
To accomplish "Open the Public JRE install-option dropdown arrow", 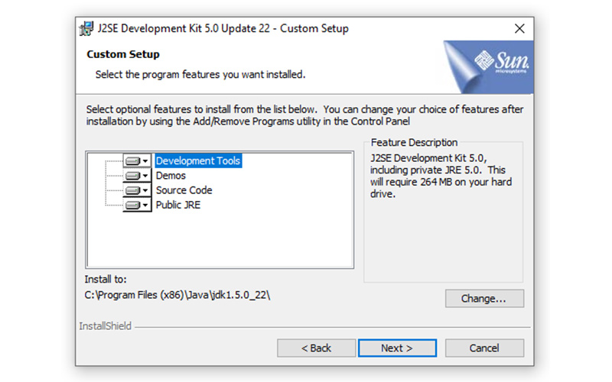I will pyautogui.click(x=145, y=205).
